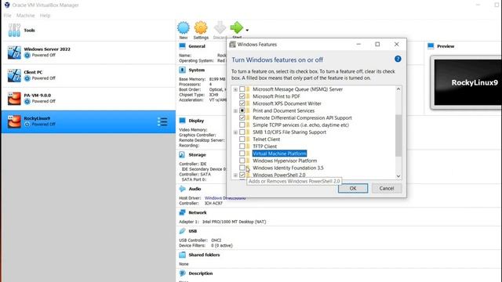Click the Storage section heading

pyautogui.click(x=197, y=155)
